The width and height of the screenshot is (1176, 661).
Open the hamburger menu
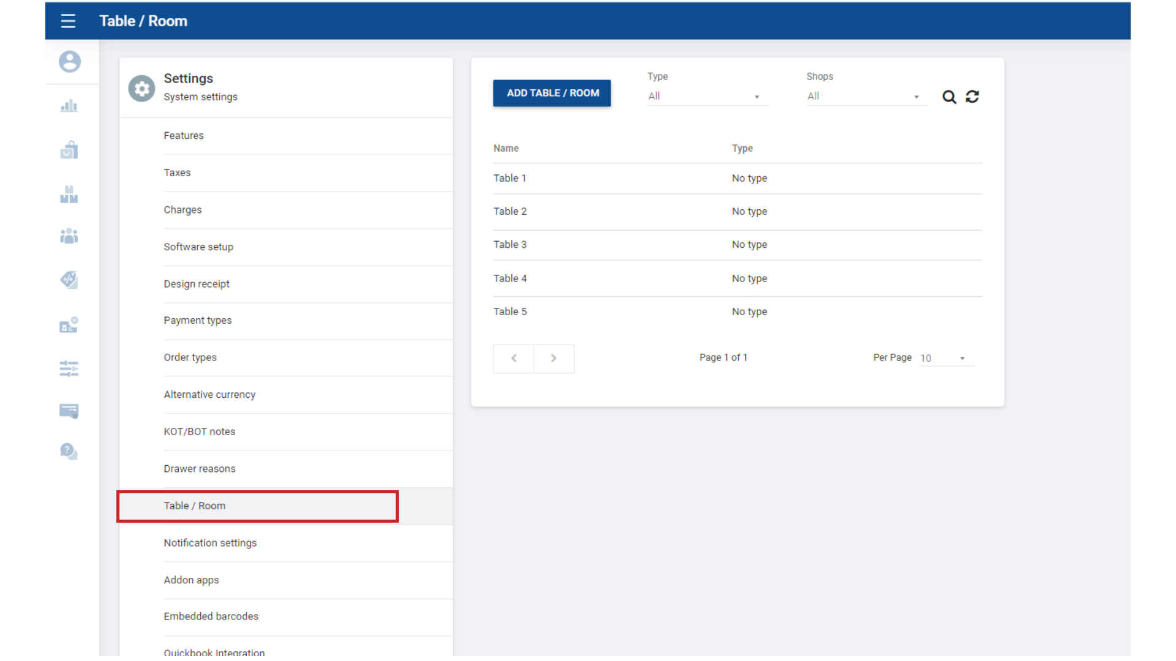[x=68, y=21]
